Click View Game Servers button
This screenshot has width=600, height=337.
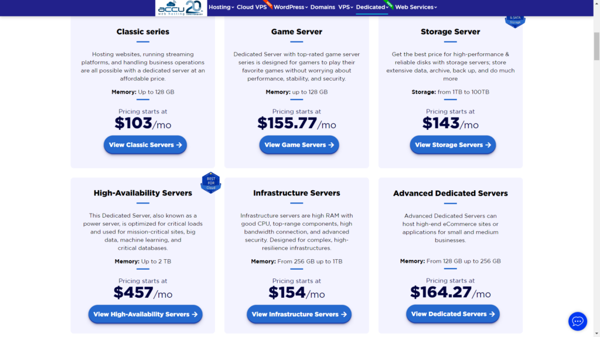(299, 145)
